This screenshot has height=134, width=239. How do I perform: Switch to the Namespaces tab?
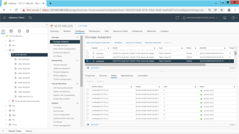tap(127, 76)
